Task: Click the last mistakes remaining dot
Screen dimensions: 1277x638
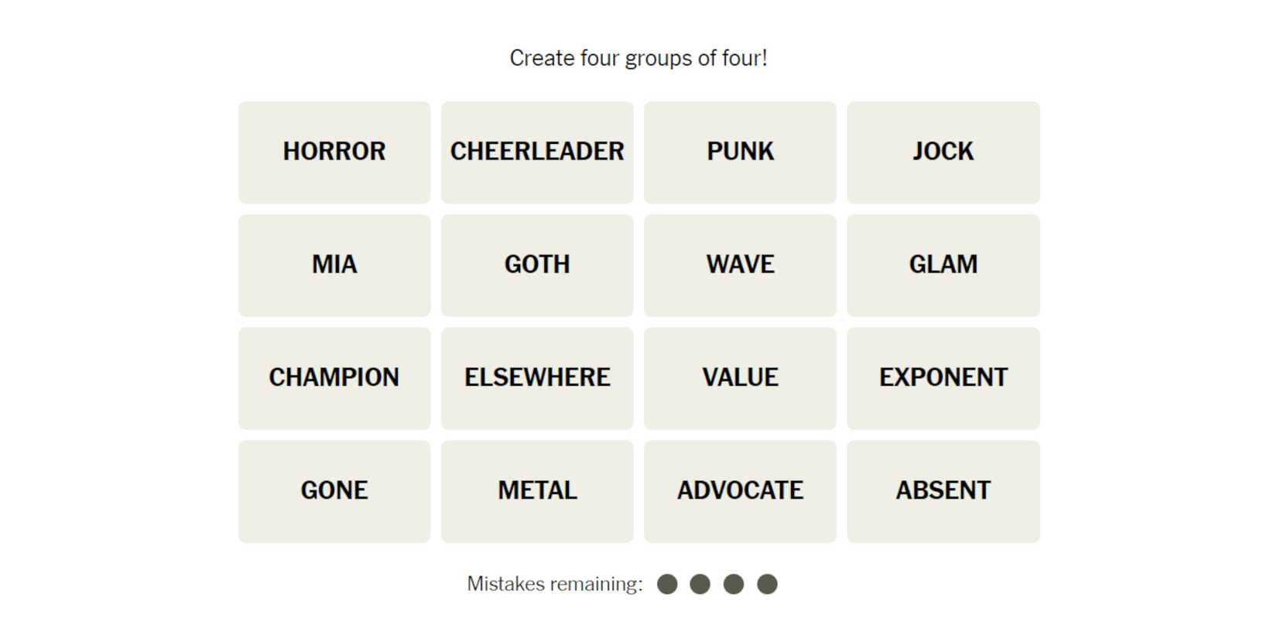Action: click(767, 585)
